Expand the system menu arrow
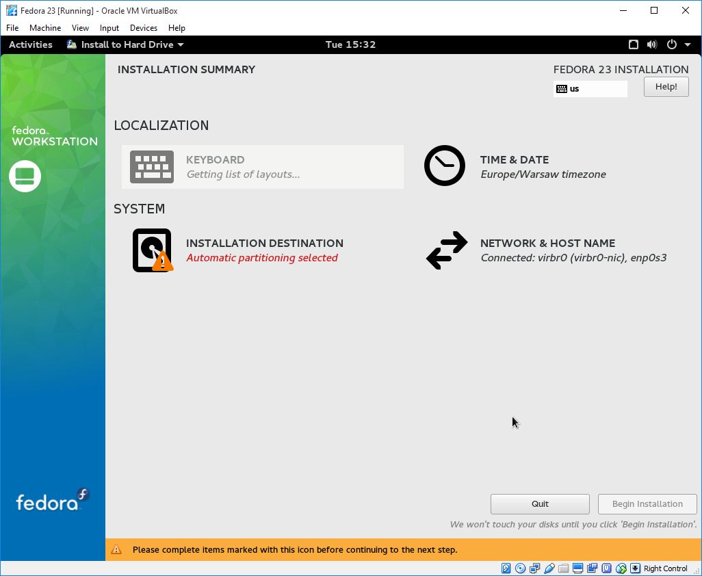Viewport: 702px width, 576px height. coord(688,44)
